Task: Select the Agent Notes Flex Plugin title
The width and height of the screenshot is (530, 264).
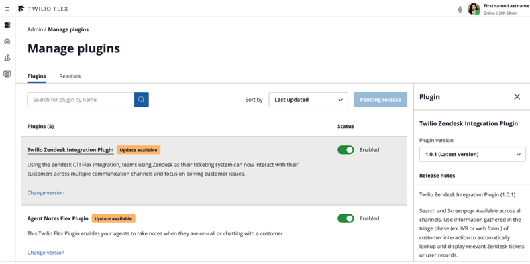Action: coord(58,218)
